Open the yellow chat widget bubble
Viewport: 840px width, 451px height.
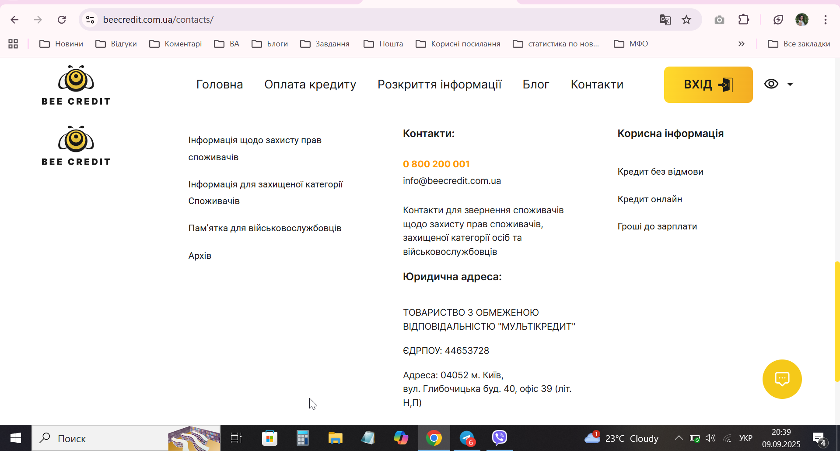(x=782, y=379)
